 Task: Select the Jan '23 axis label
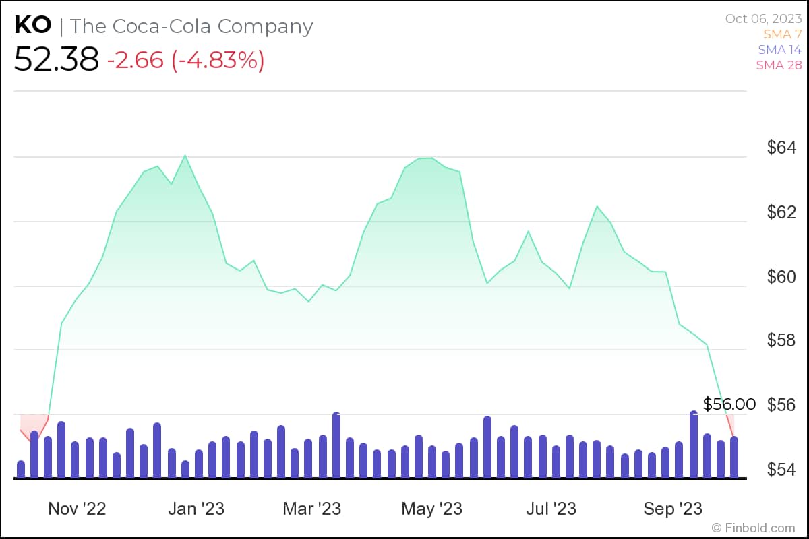tap(196, 509)
